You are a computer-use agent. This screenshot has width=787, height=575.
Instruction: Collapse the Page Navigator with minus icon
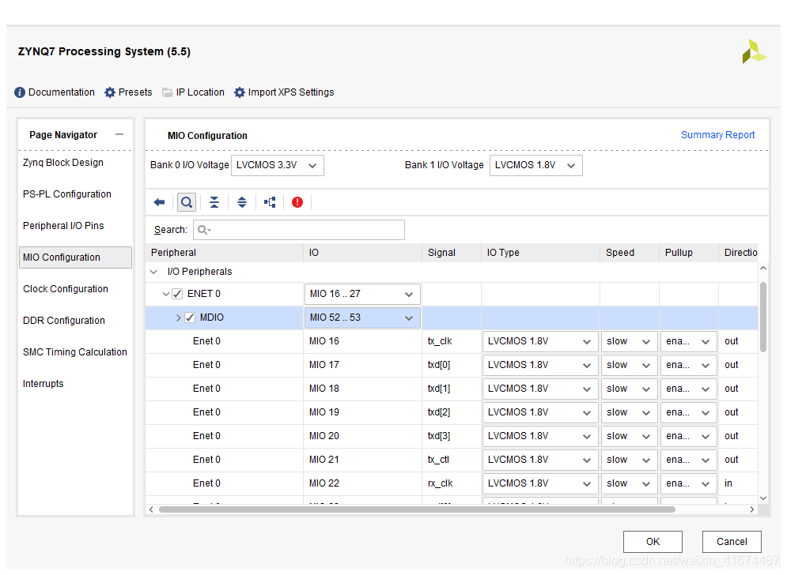(x=119, y=134)
